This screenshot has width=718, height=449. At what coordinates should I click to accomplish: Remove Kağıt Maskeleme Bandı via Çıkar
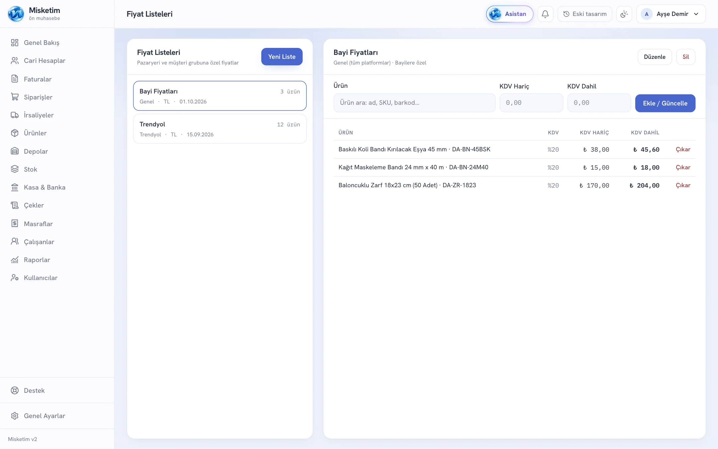click(683, 167)
